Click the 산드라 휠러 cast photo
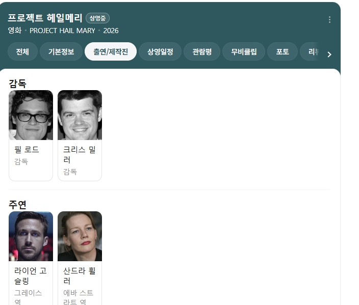Viewport: 359px width, 305px height. pos(80,236)
